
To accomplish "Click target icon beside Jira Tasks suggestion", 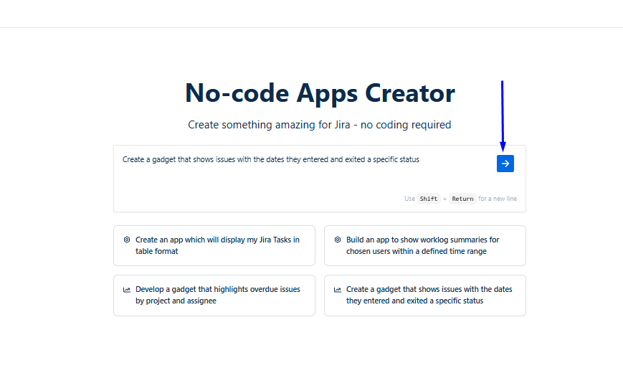I will 127,240.
